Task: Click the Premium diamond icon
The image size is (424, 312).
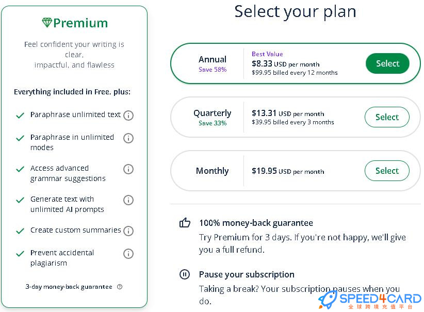Action: point(47,23)
